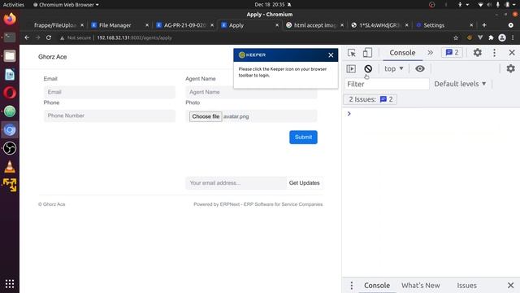Open the document writer from the dock
Viewport: 520px width, 293px height.
[10, 74]
